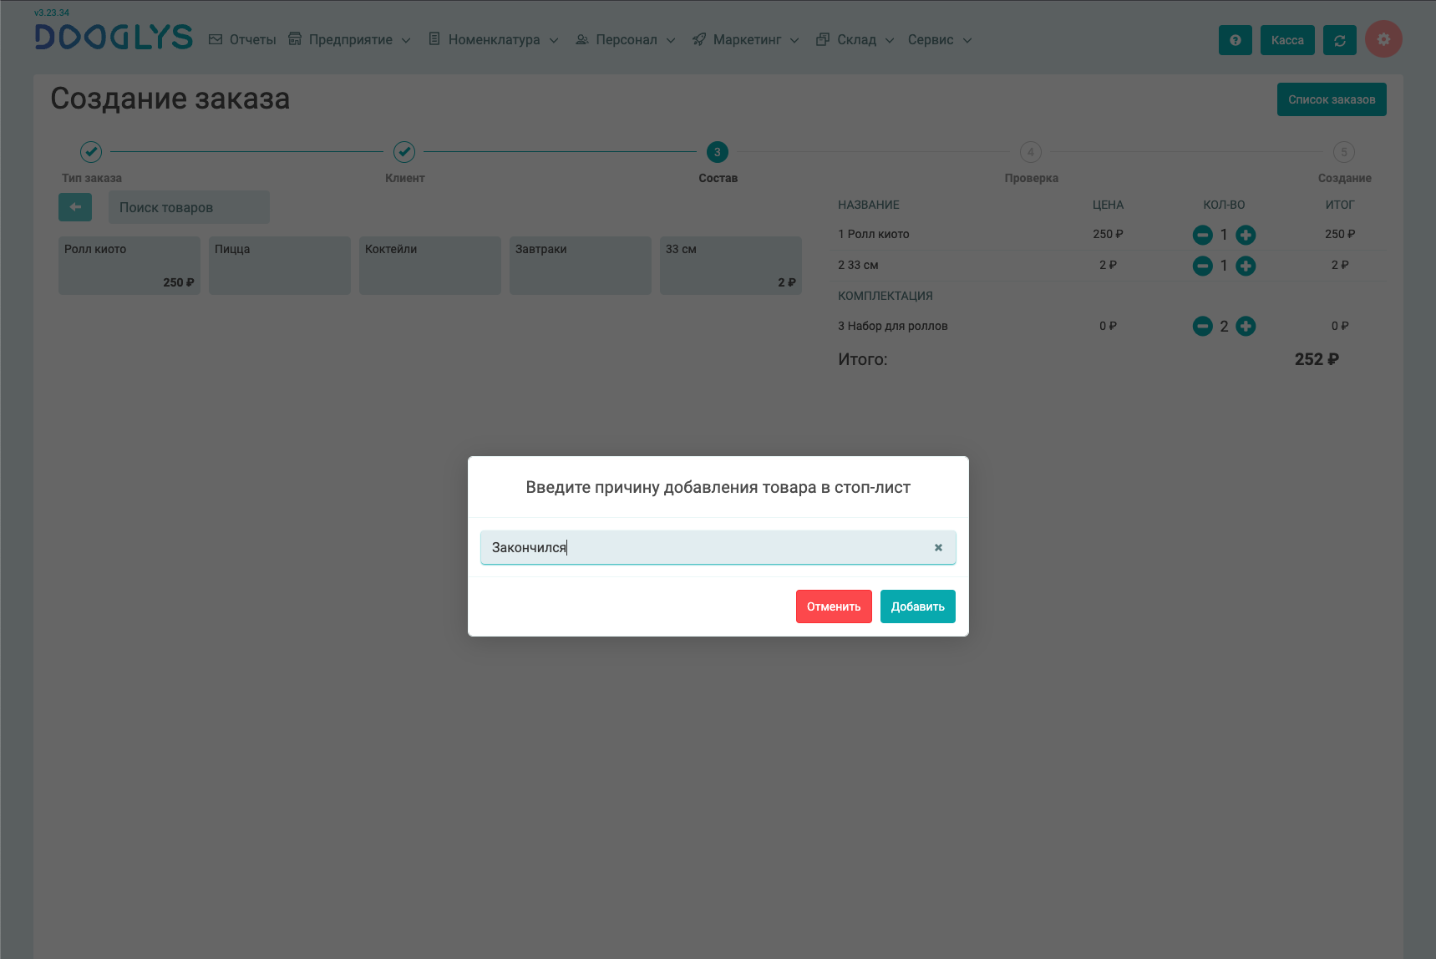Click the КОМПЛЕКТАЦИЯ section label
This screenshot has height=959, width=1436.
tap(885, 296)
